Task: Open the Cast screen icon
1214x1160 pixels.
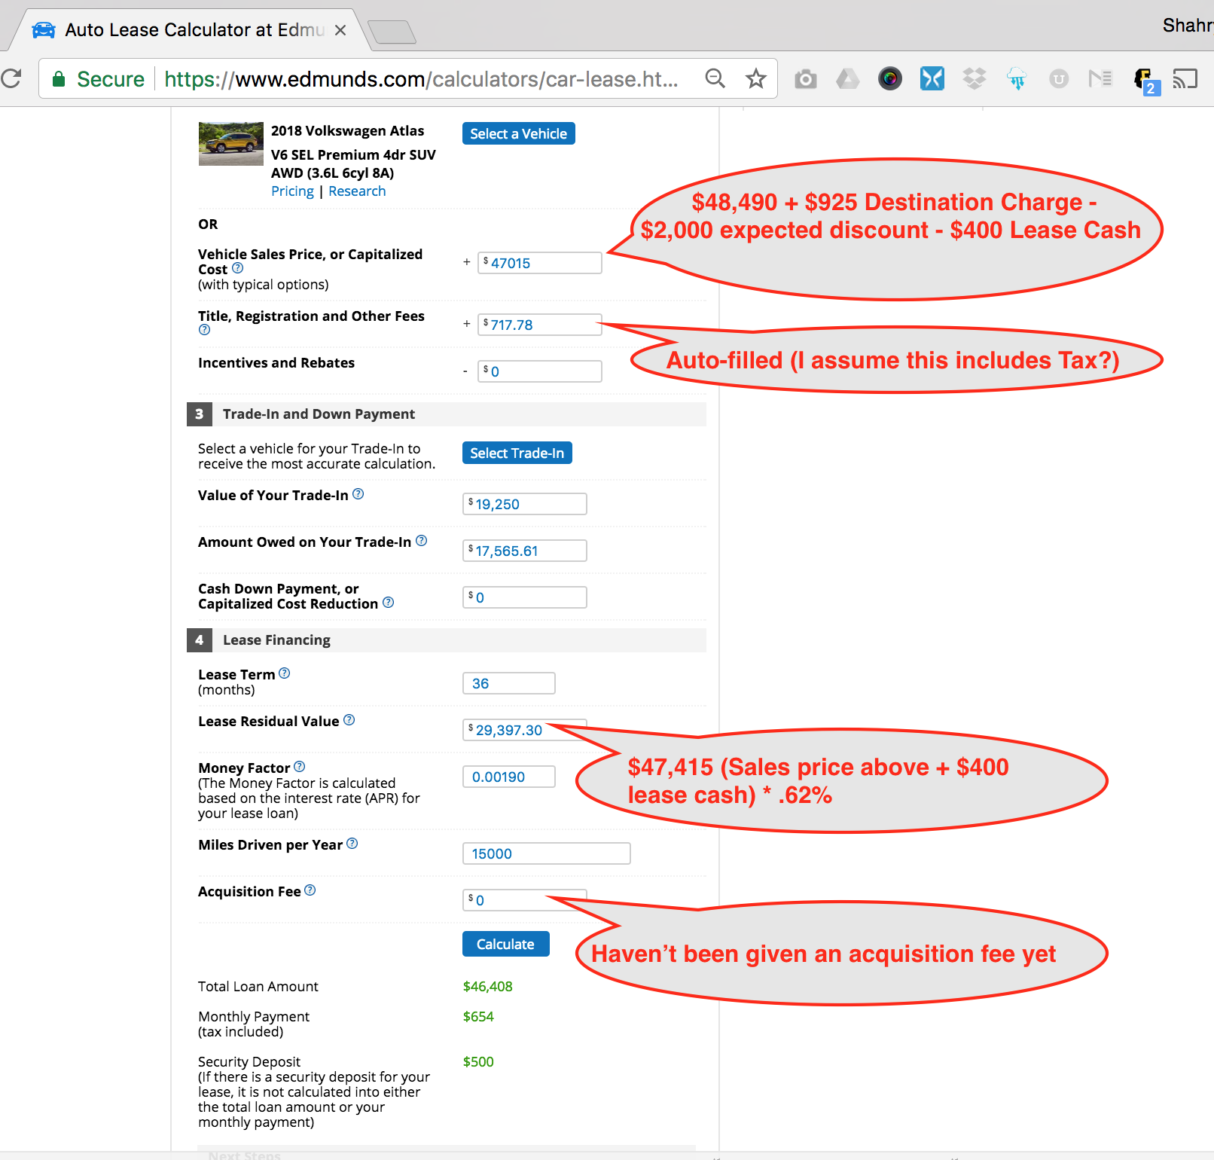Action: click(1185, 78)
